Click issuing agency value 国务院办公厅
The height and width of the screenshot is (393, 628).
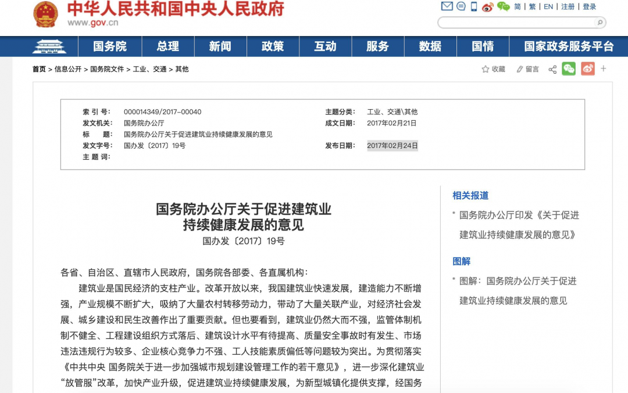pos(144,123)
